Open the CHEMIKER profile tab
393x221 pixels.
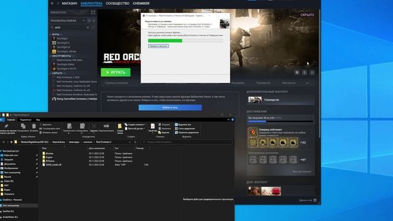(x=141, y=4)
